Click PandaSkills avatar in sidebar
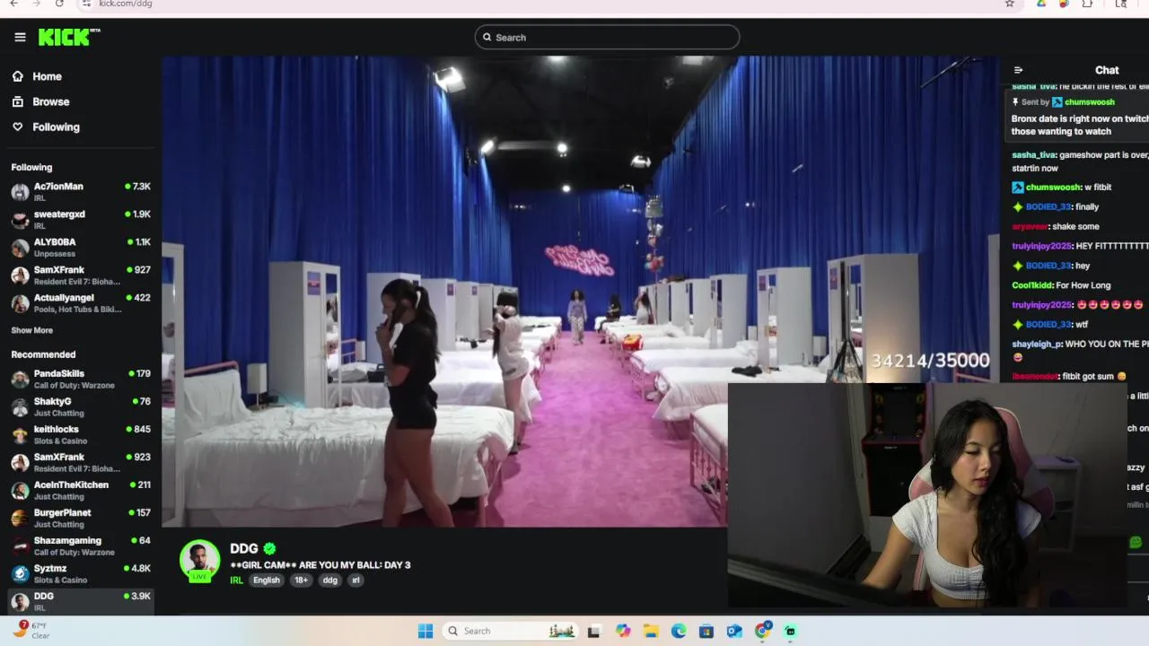 coord(20,380)
